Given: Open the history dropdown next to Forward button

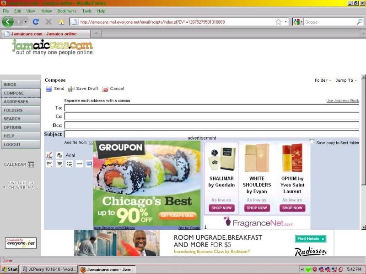Looking at the screenshot, I should point(26,22).
